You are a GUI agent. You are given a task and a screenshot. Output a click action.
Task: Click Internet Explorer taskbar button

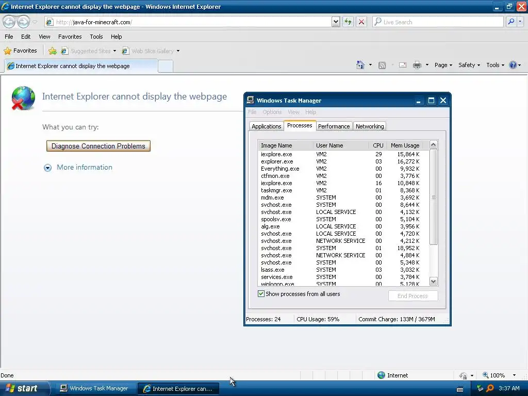[x=178, y=389]
